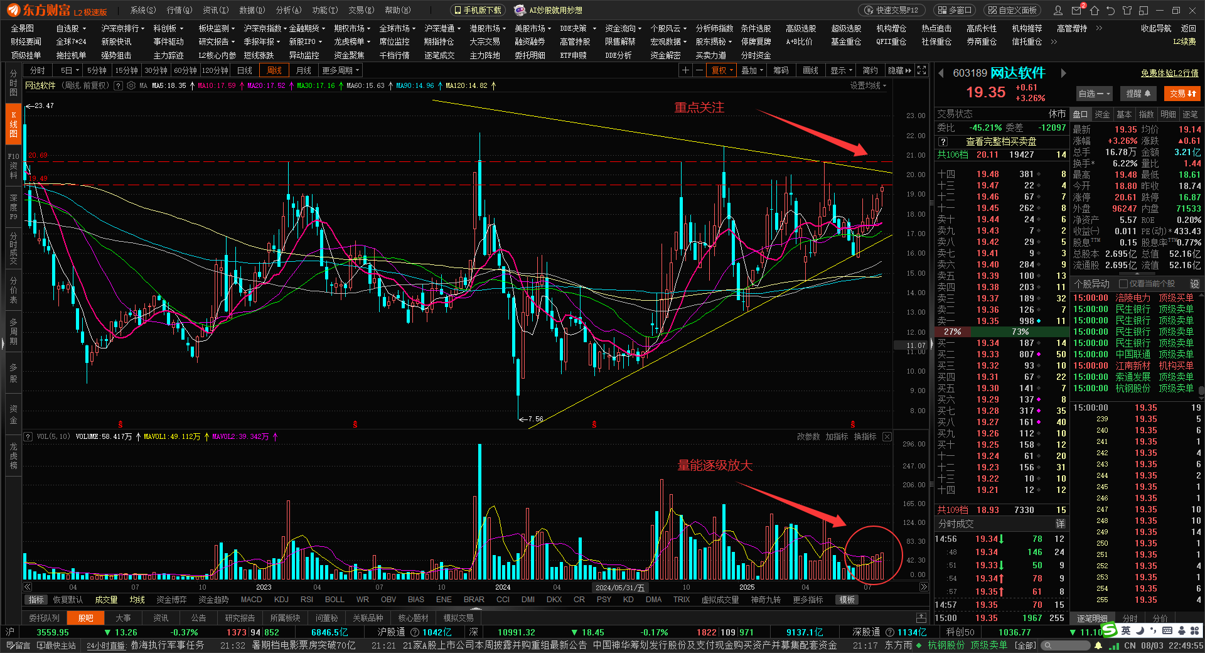Click the 交易 orange trade button
The image size is (1205, 653).
(x=1182, y=94)
